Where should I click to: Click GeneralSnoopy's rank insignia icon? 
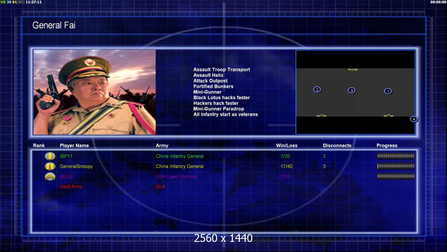pos(50,166)
